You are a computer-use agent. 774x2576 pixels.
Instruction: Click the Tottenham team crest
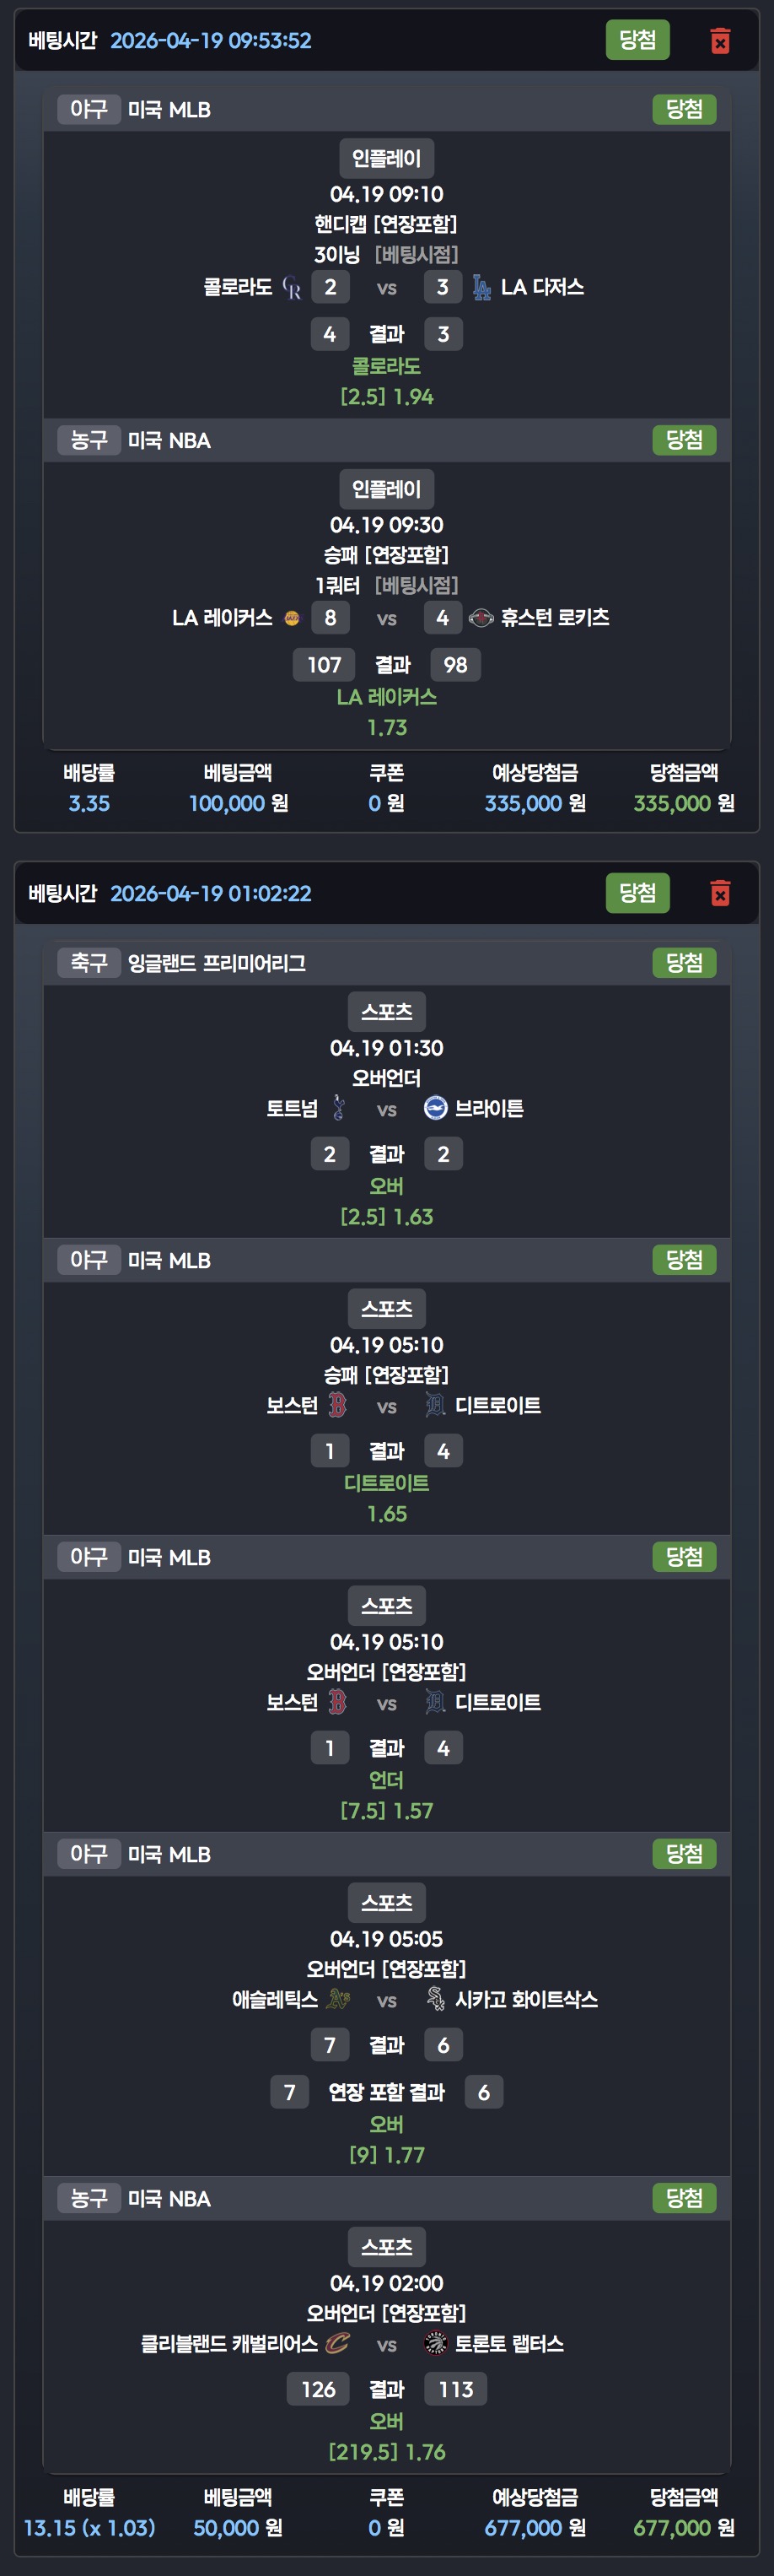[x=339, y=1108]
